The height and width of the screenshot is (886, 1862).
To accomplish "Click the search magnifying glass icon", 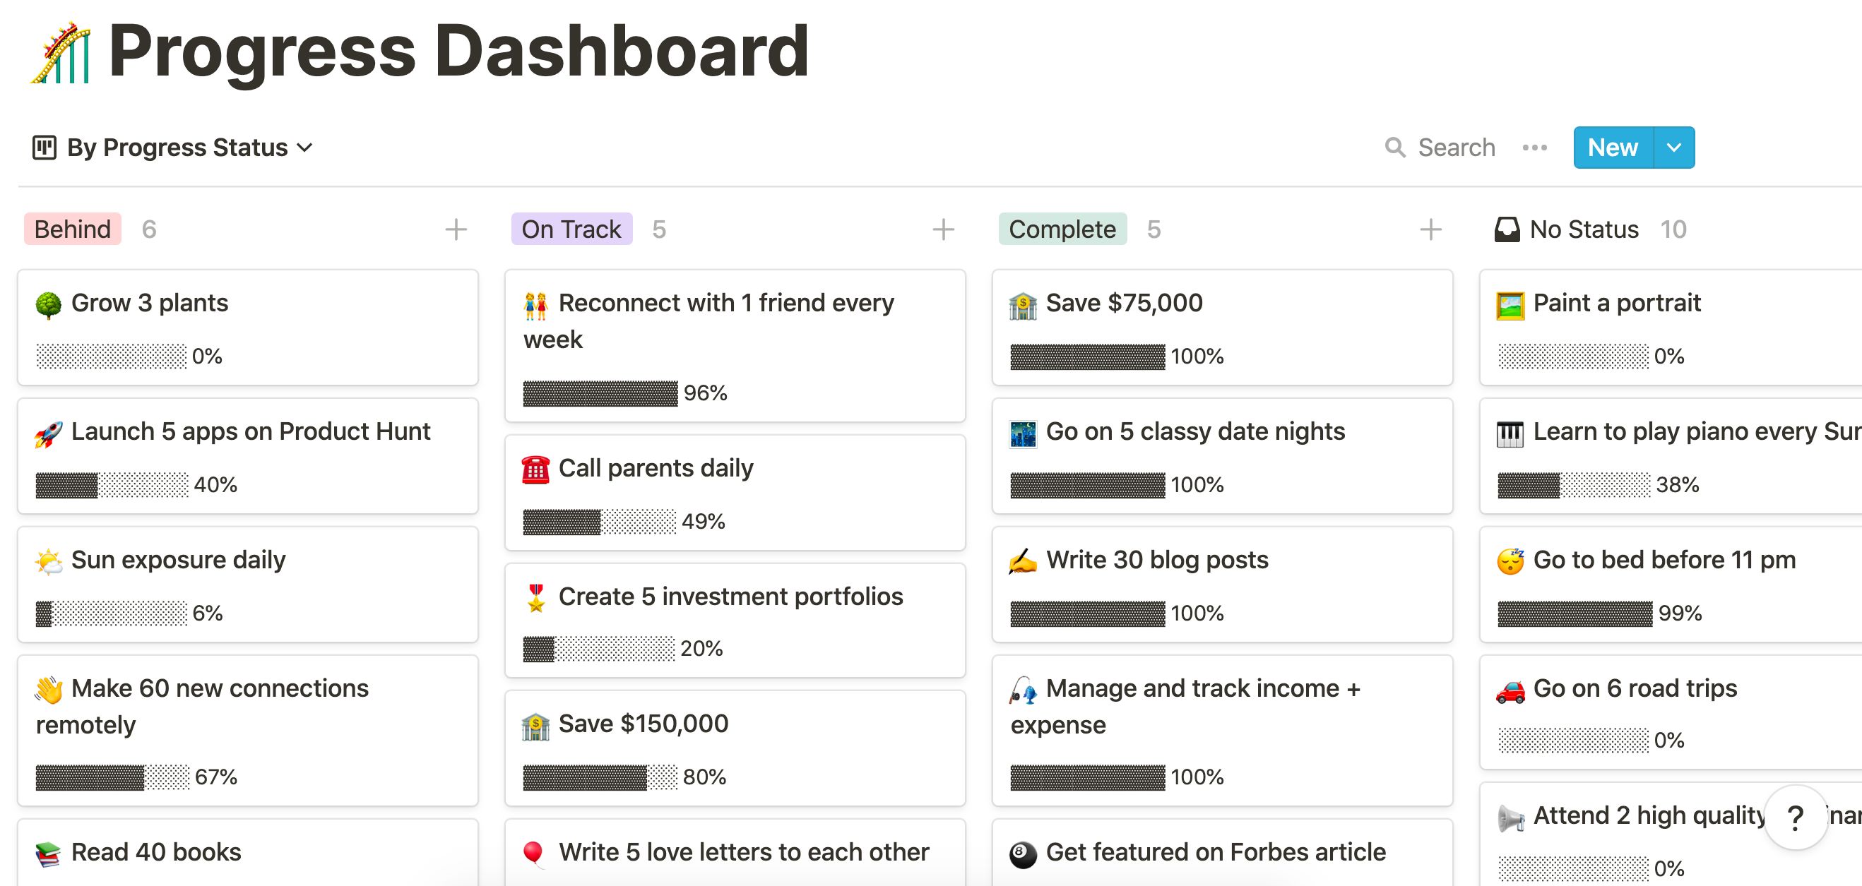I will point(1394,148).
